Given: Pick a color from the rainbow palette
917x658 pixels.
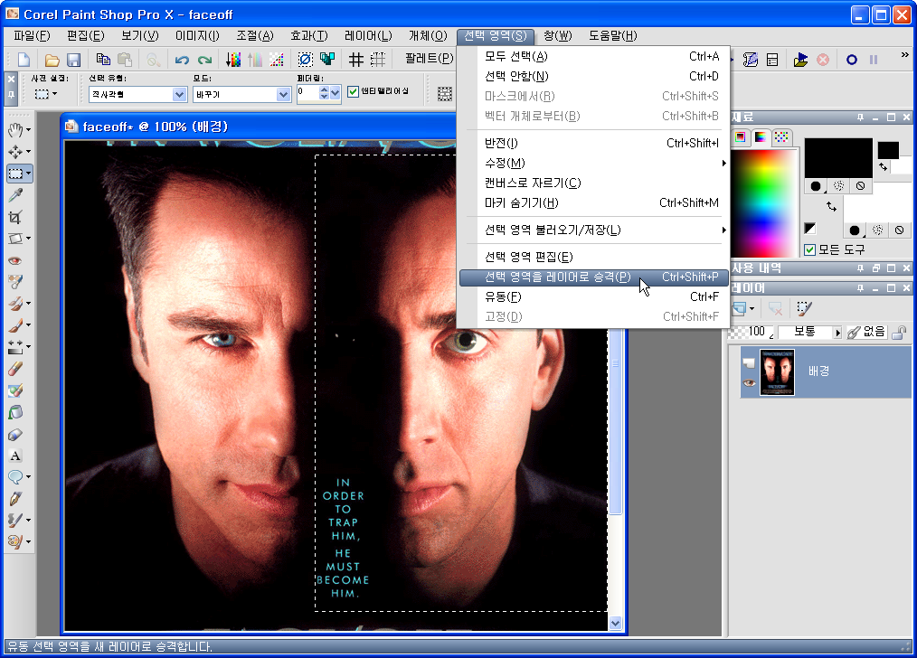Looking at the screenshot, I should point(765,203).
